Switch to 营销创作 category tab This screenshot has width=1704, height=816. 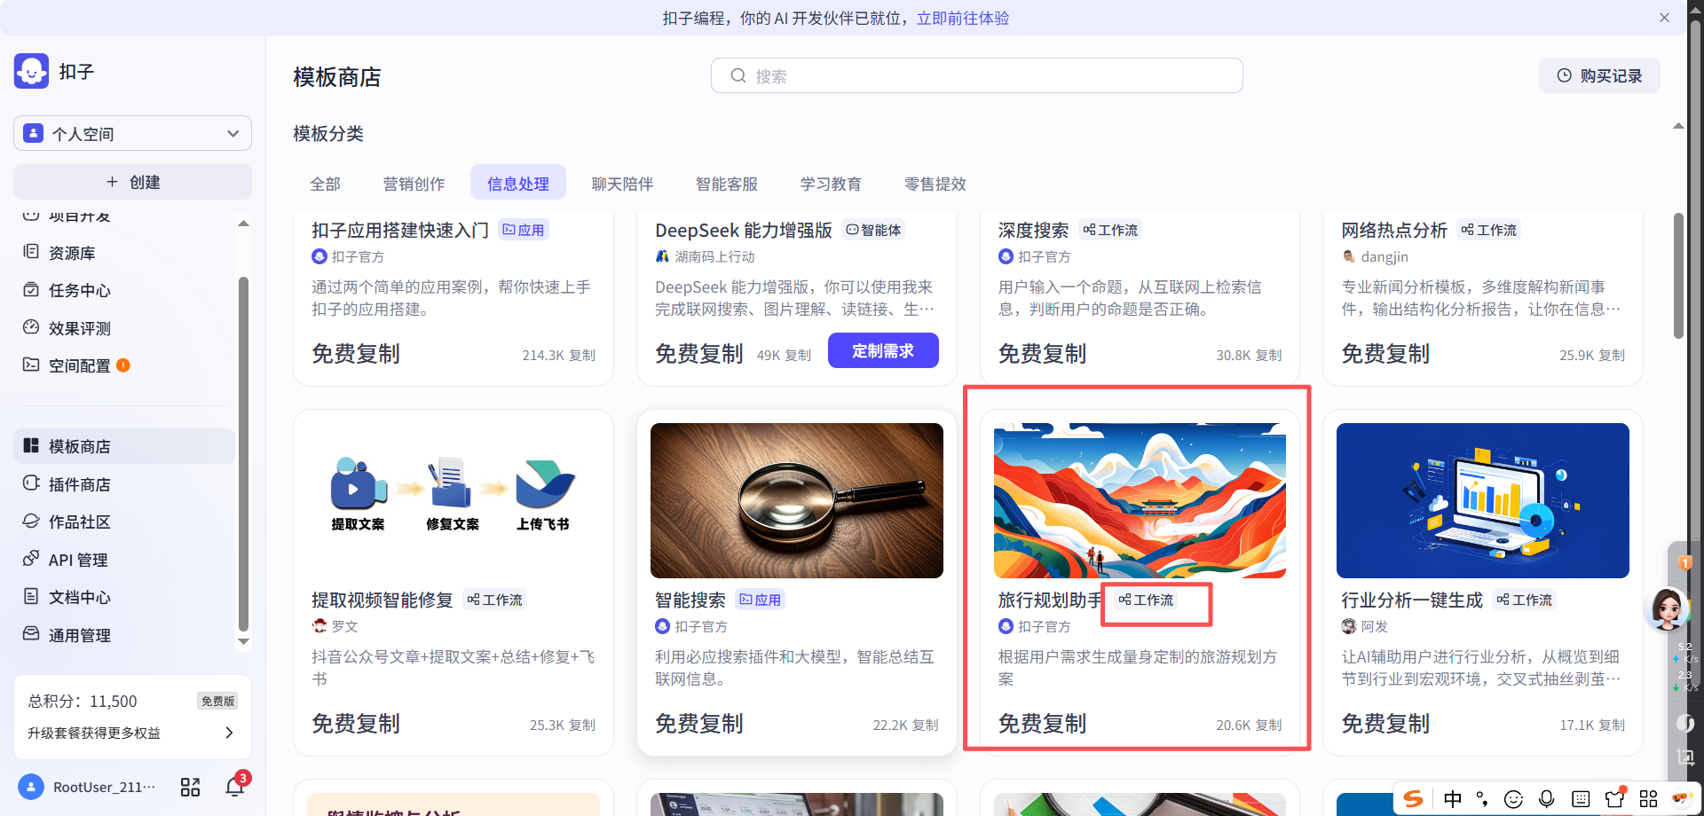tap(414, 184)
